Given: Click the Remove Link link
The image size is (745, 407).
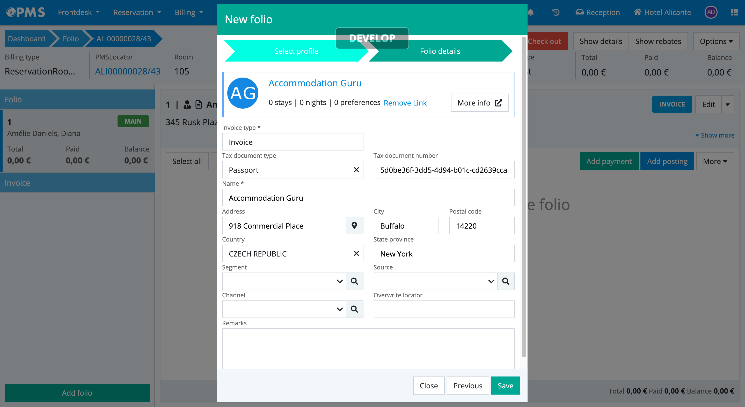Looking at the screenshot, I should point(405,103).
